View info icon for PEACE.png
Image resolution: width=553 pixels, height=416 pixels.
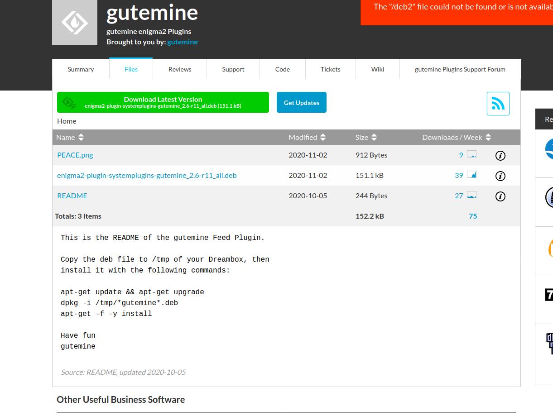500,156
